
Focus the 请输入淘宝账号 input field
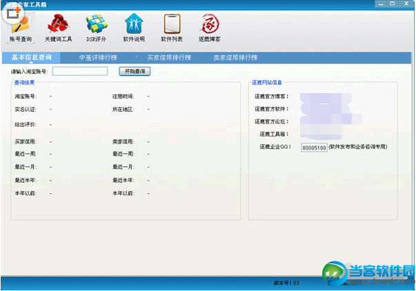pos(80,71)
